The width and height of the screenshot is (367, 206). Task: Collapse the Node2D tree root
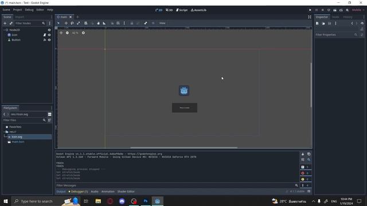pos(4,30)
